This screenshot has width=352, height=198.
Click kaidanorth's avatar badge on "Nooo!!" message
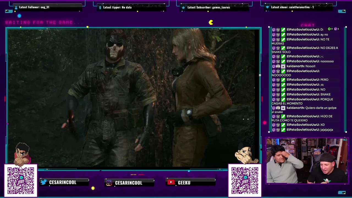(x=278, y=66)
